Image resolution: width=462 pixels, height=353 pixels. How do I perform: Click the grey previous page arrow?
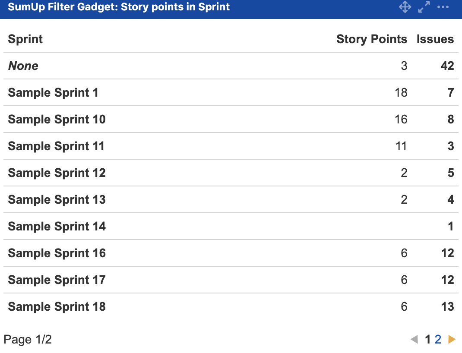pyautogui.click(x=415, y=340)
